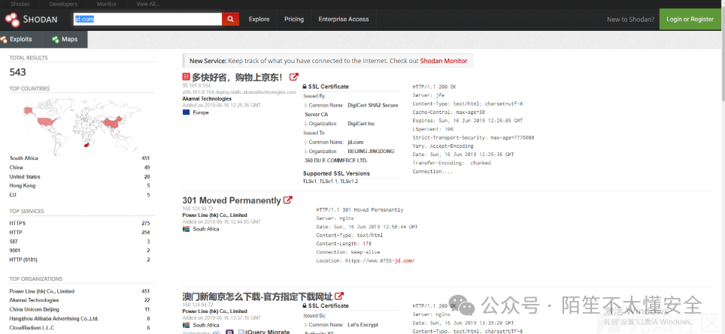Follow the Shodan Monitor link in the banner

point(444,61)
